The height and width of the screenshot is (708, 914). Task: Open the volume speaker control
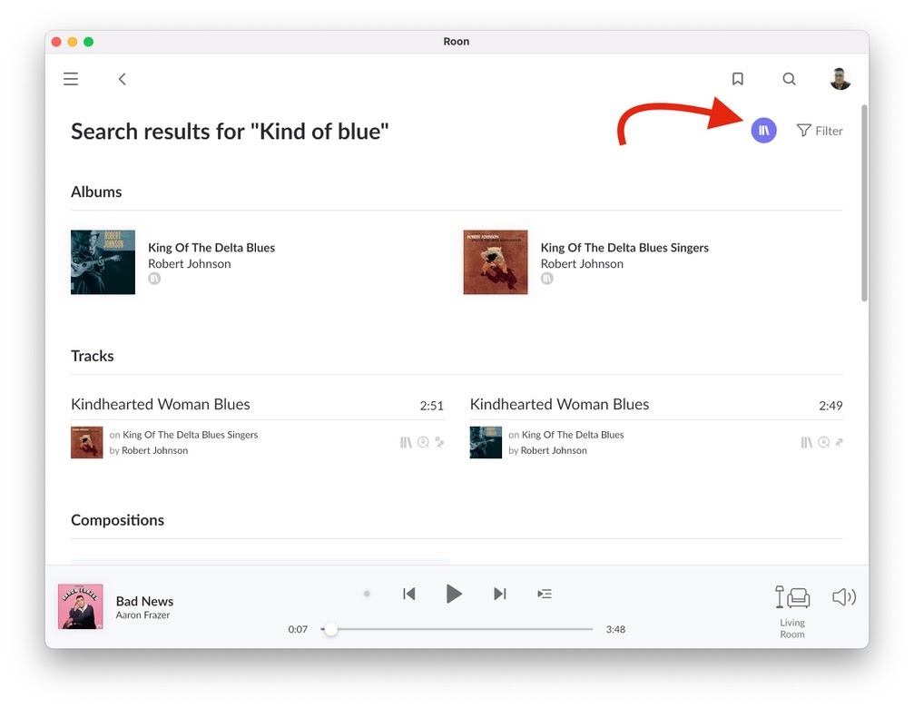[843, 596]
